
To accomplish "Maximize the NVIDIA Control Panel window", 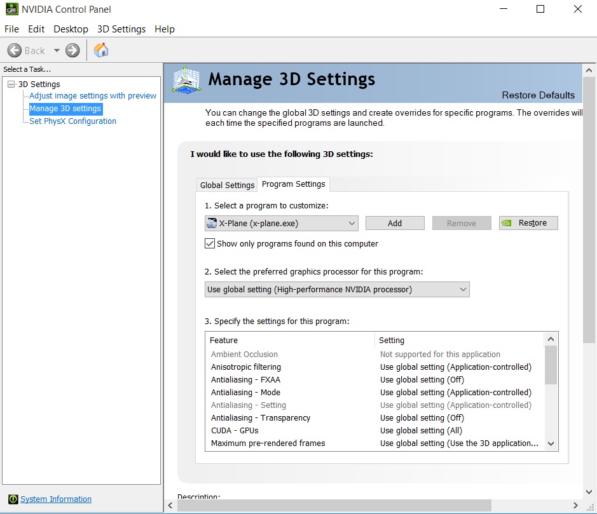I will point(540,9).
